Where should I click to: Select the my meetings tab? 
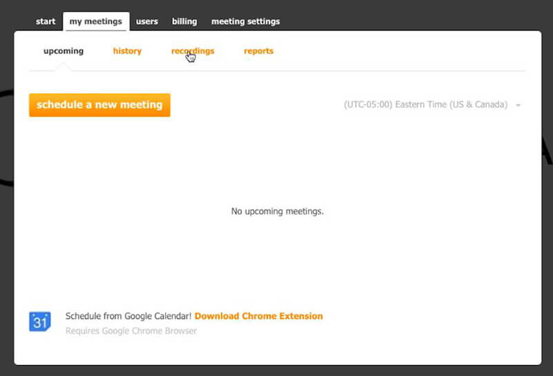tap(95, 21)
